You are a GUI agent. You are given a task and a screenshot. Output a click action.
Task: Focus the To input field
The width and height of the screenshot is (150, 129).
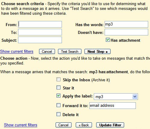tap(40, 32)
